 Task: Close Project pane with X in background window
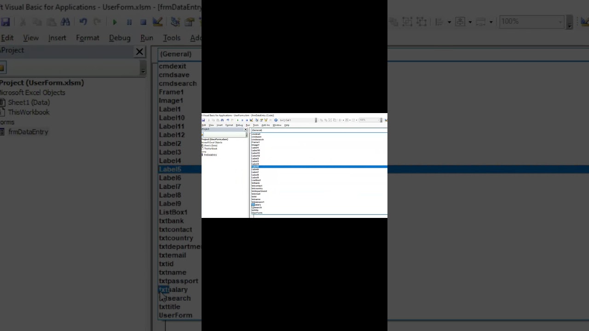pos(139,52)
